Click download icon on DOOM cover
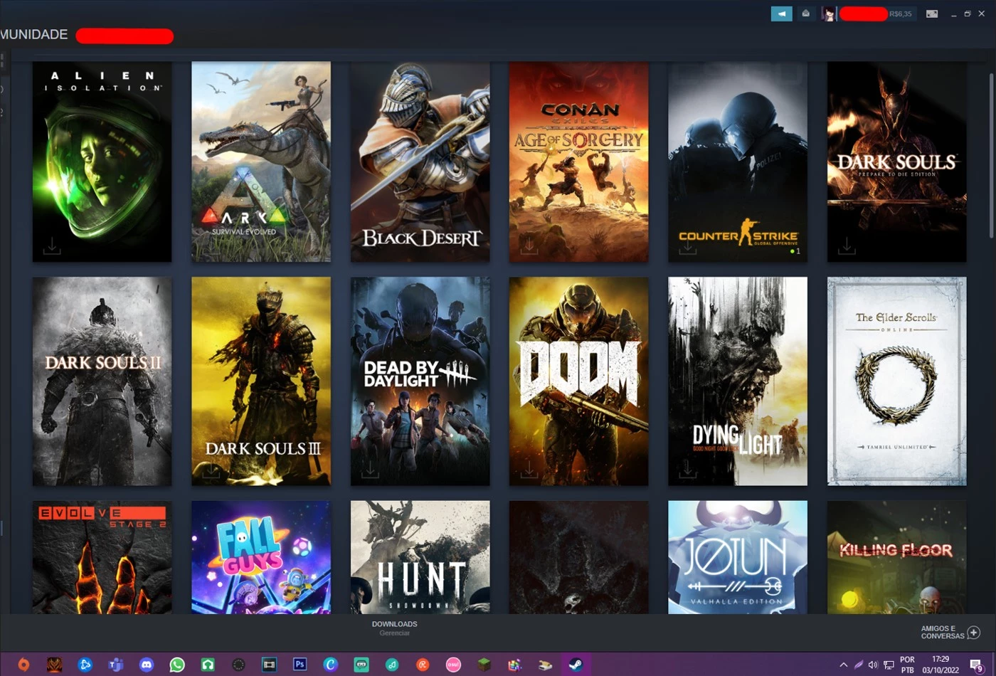 coord(529,470)
